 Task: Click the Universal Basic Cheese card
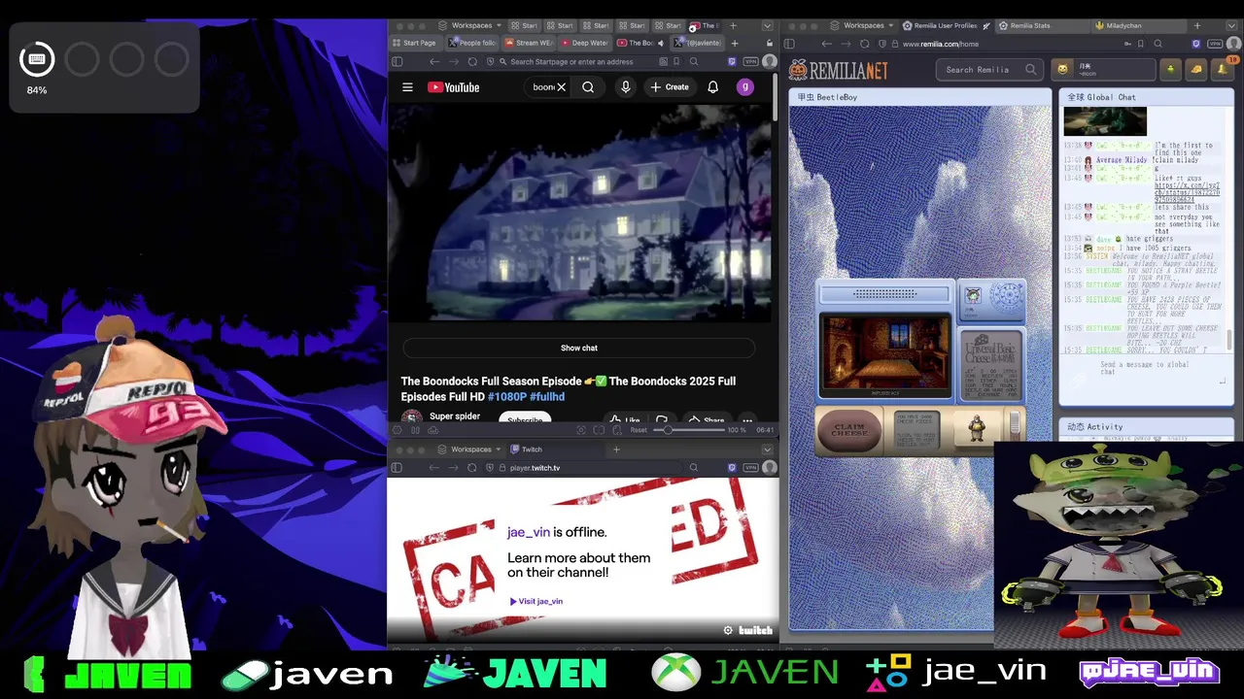click(990, 365)
